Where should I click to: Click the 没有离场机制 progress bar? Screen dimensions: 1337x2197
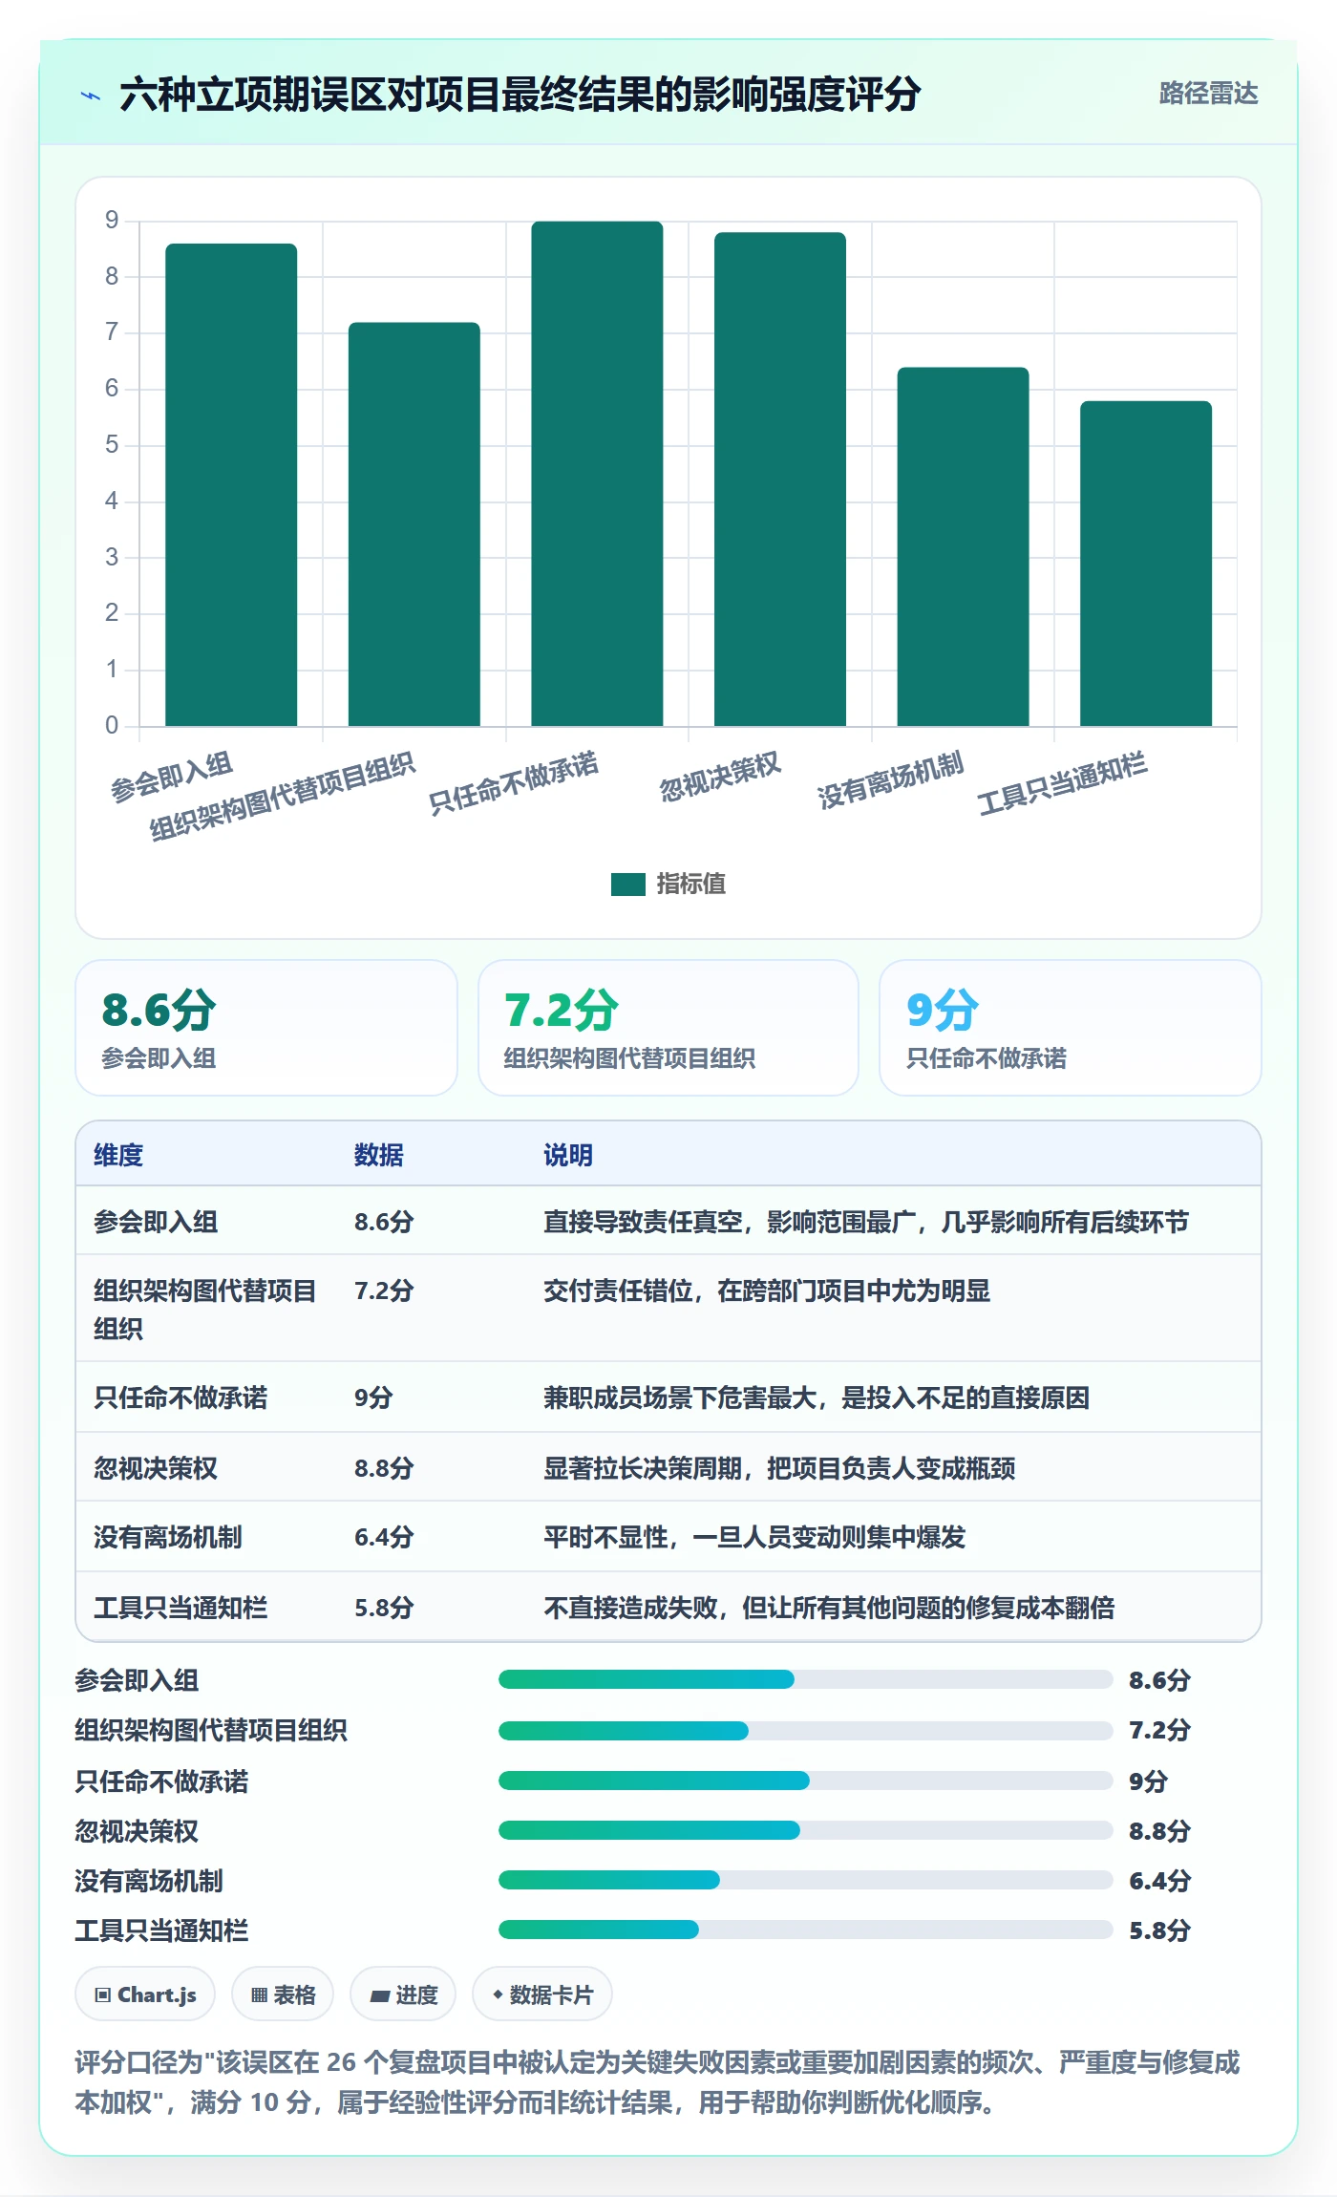(x=805, y=1880)
